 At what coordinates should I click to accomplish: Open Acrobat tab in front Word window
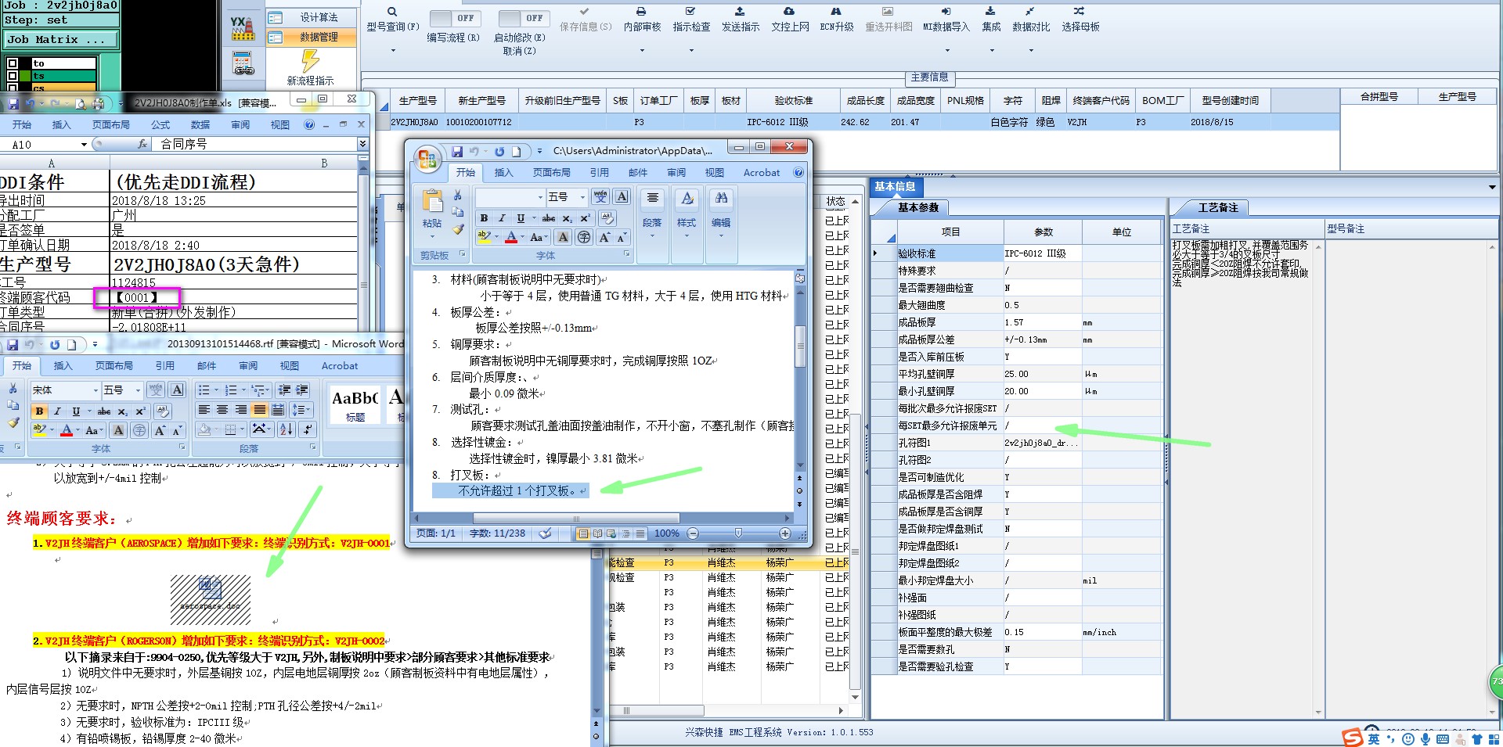[761, 173]
